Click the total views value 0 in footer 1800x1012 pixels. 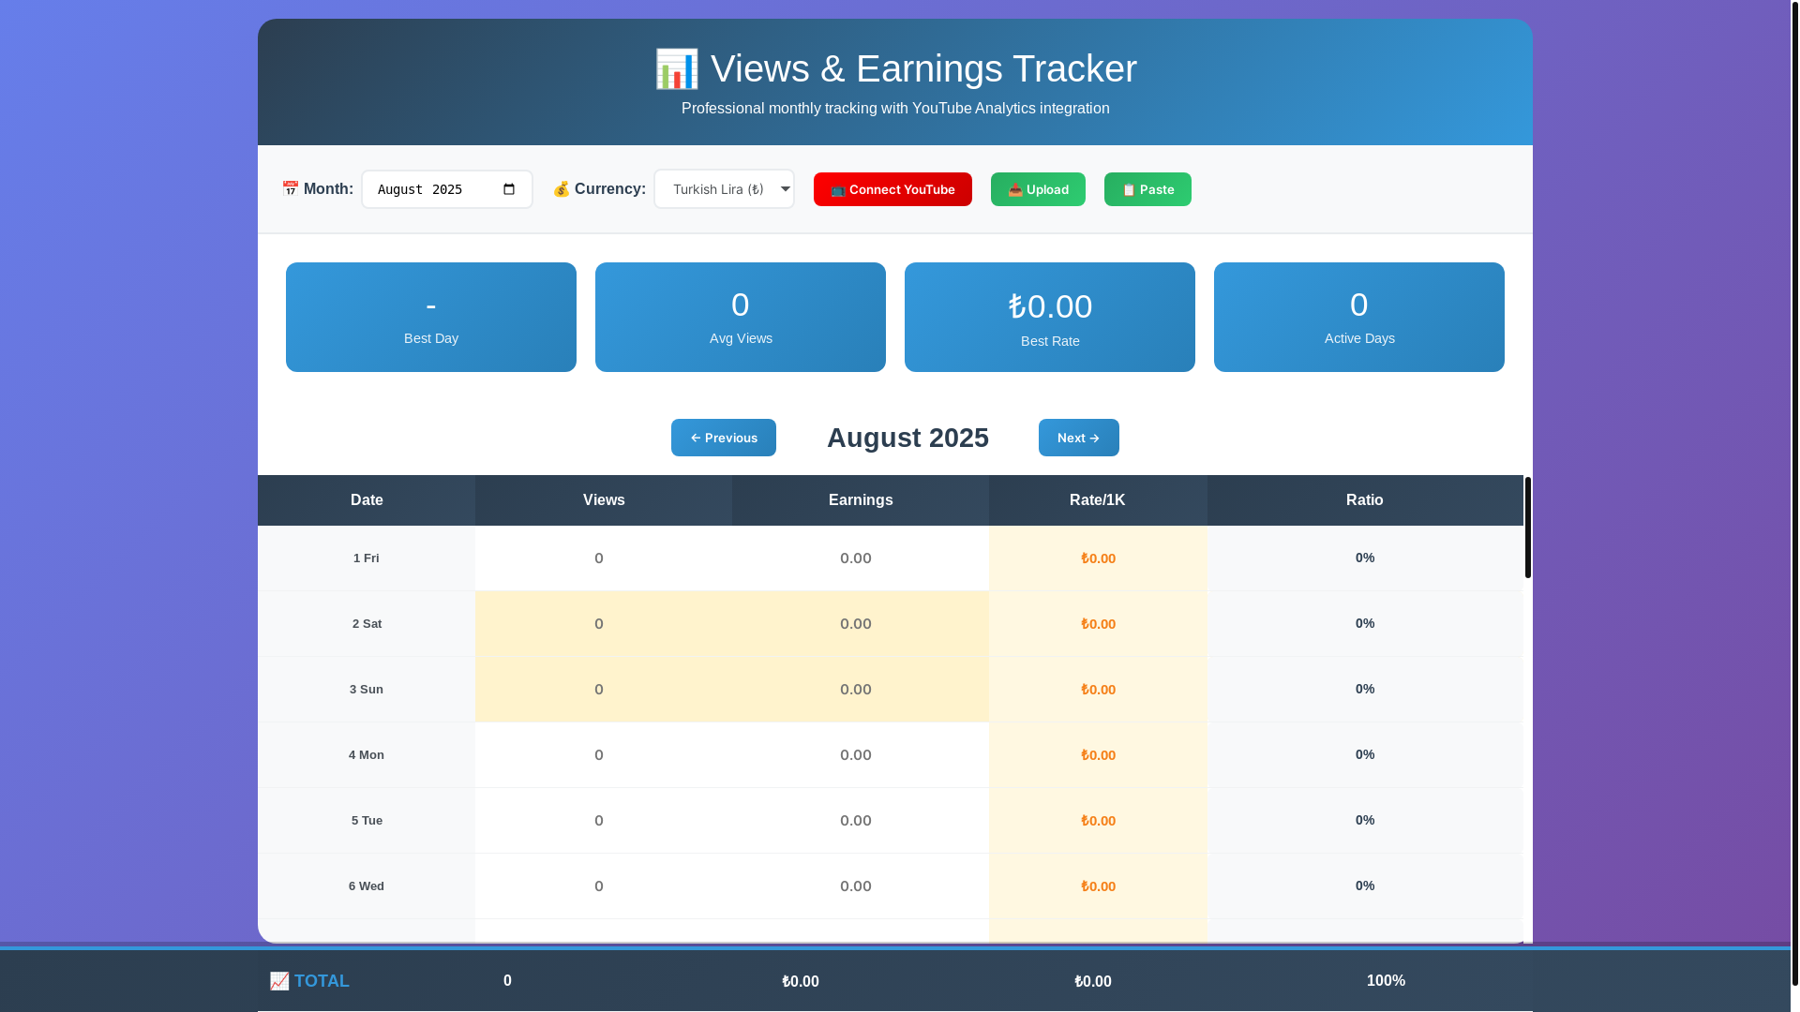(x=507, y=981)
